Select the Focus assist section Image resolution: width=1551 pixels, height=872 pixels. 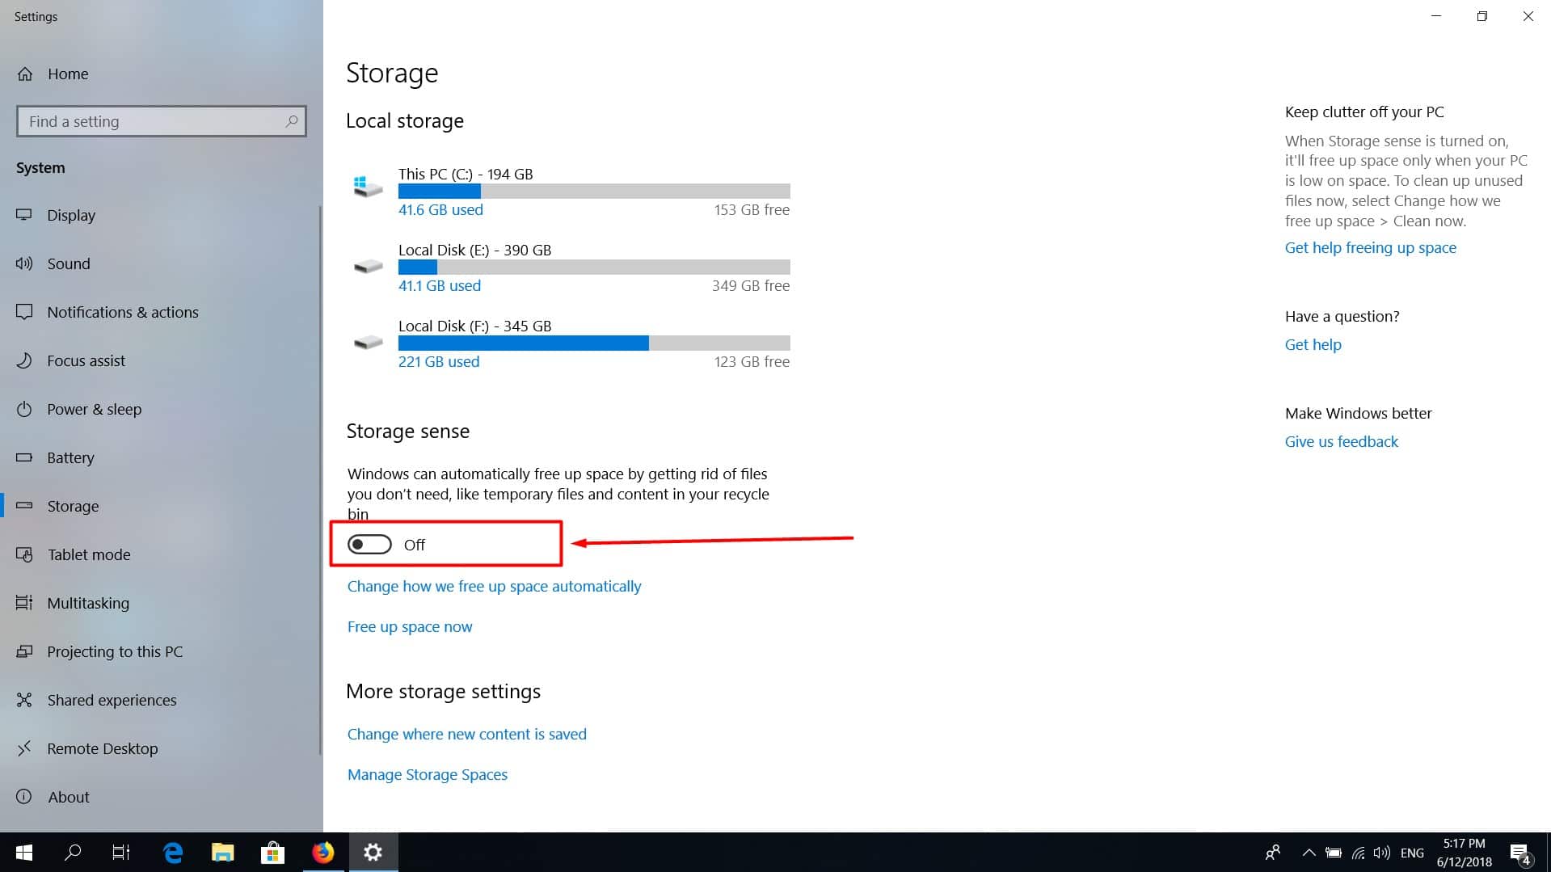86,360
